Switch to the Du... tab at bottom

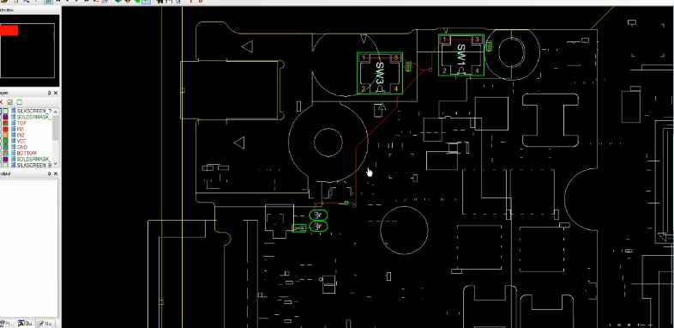tap(26, 324)
